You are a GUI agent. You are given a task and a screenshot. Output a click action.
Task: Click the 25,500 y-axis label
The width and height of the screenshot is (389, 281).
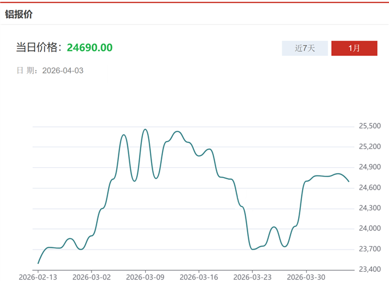point(370,126)
